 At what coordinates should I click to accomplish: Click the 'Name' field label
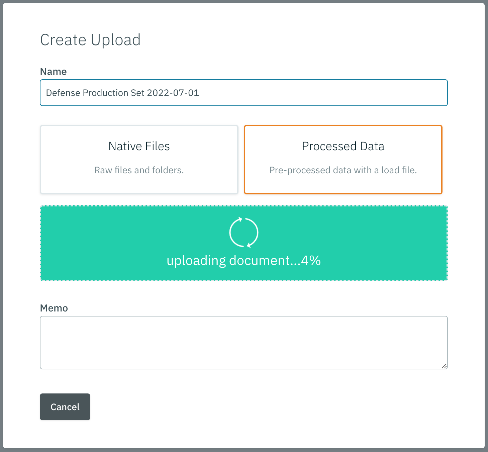click(x=53, y=72)
